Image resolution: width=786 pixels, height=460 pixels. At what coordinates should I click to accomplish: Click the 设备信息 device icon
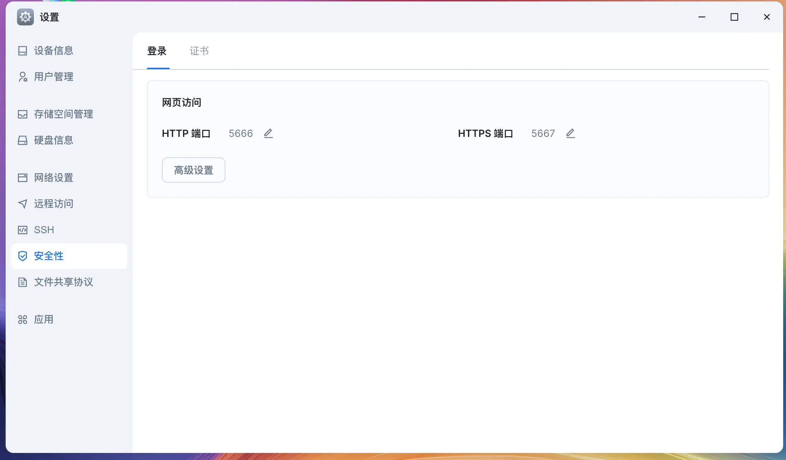coord(23,51)
